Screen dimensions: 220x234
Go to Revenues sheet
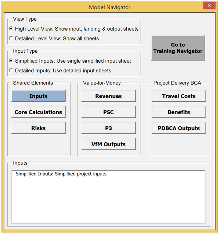point(109,96)
